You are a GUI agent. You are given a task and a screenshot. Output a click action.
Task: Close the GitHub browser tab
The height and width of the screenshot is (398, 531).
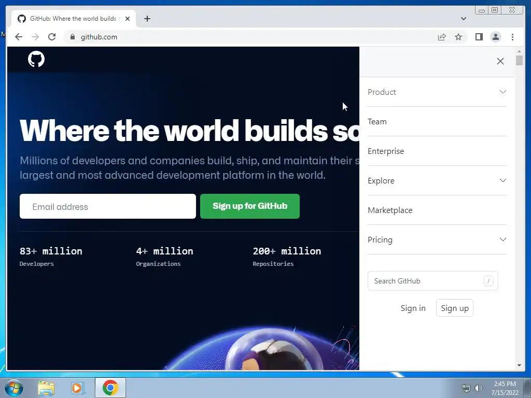coord(128,19)
